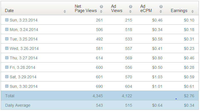Sort by Earnings arrows
This screenshot has width=200, height=111.
(x=193, y=11)
